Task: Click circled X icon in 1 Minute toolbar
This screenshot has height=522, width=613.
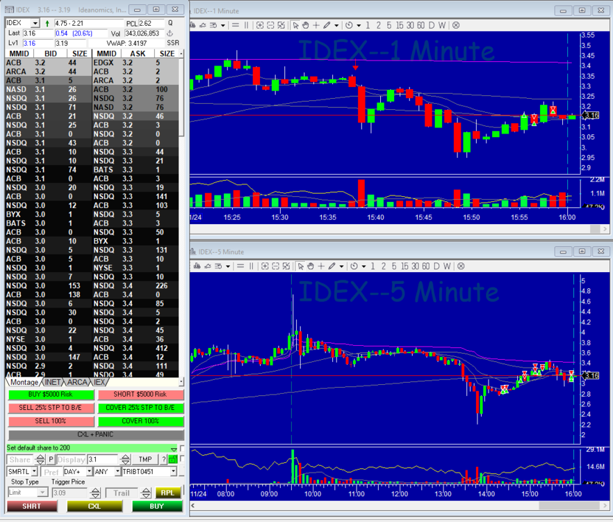Action: pyautogui.click(x=457, y=25)
